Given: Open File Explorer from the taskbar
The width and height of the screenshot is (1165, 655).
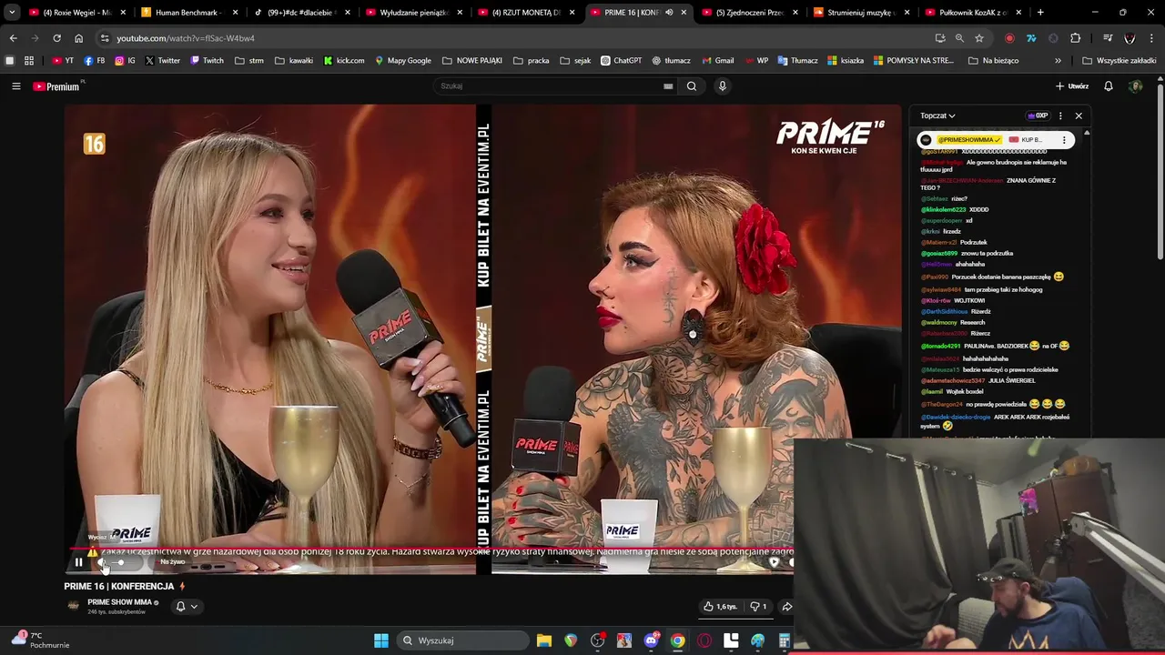Looking at the screenshot, I should (544, 640).
